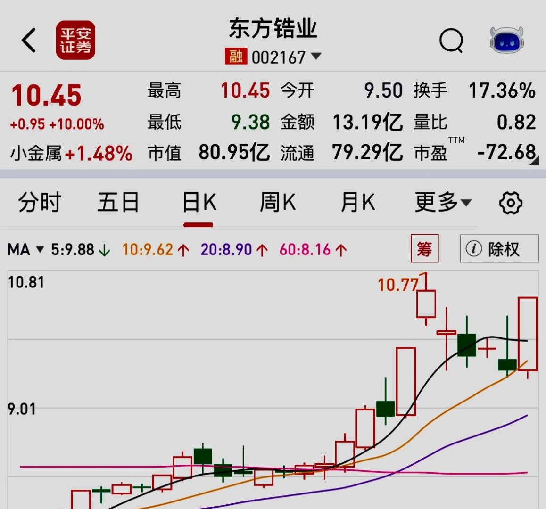Toggle the 筹 chip distribution button
This screenshot has height=509, width=546.
pos(424,248)
